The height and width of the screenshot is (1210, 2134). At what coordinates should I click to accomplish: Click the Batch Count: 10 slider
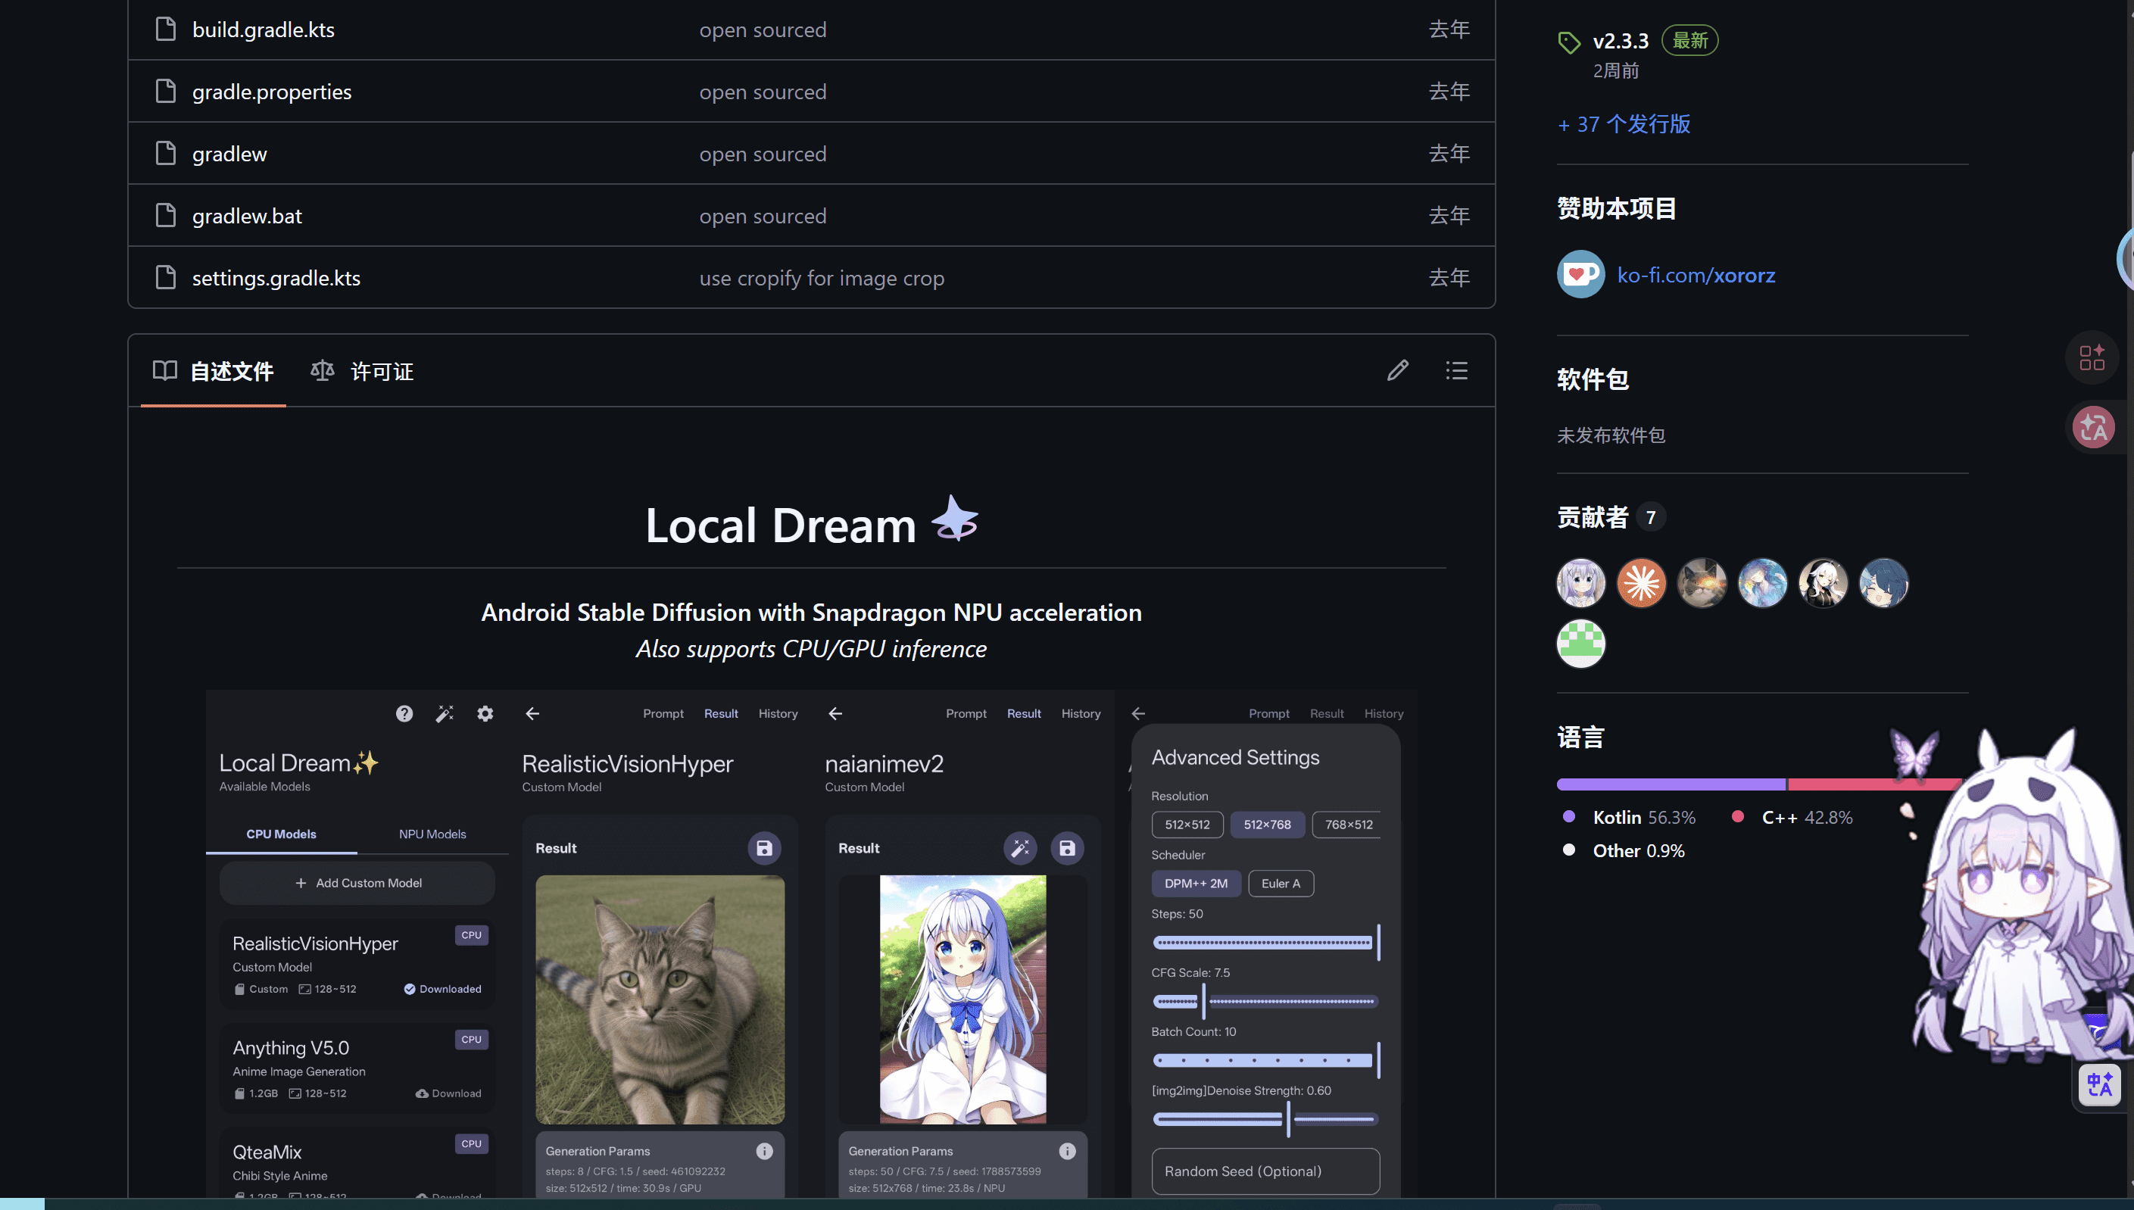(1265, 1060)
